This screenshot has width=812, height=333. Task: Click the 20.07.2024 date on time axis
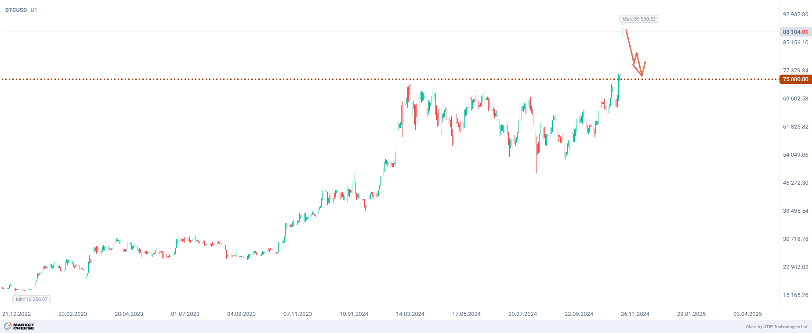tap(522, 314)
